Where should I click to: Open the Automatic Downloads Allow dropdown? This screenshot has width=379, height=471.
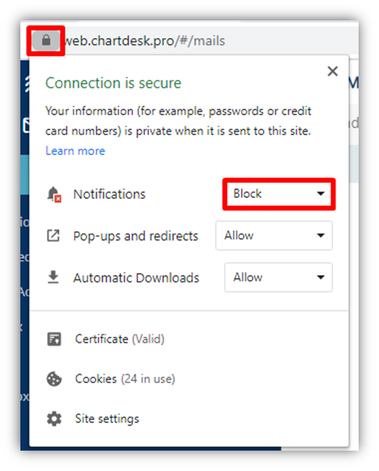coord(278,277)
